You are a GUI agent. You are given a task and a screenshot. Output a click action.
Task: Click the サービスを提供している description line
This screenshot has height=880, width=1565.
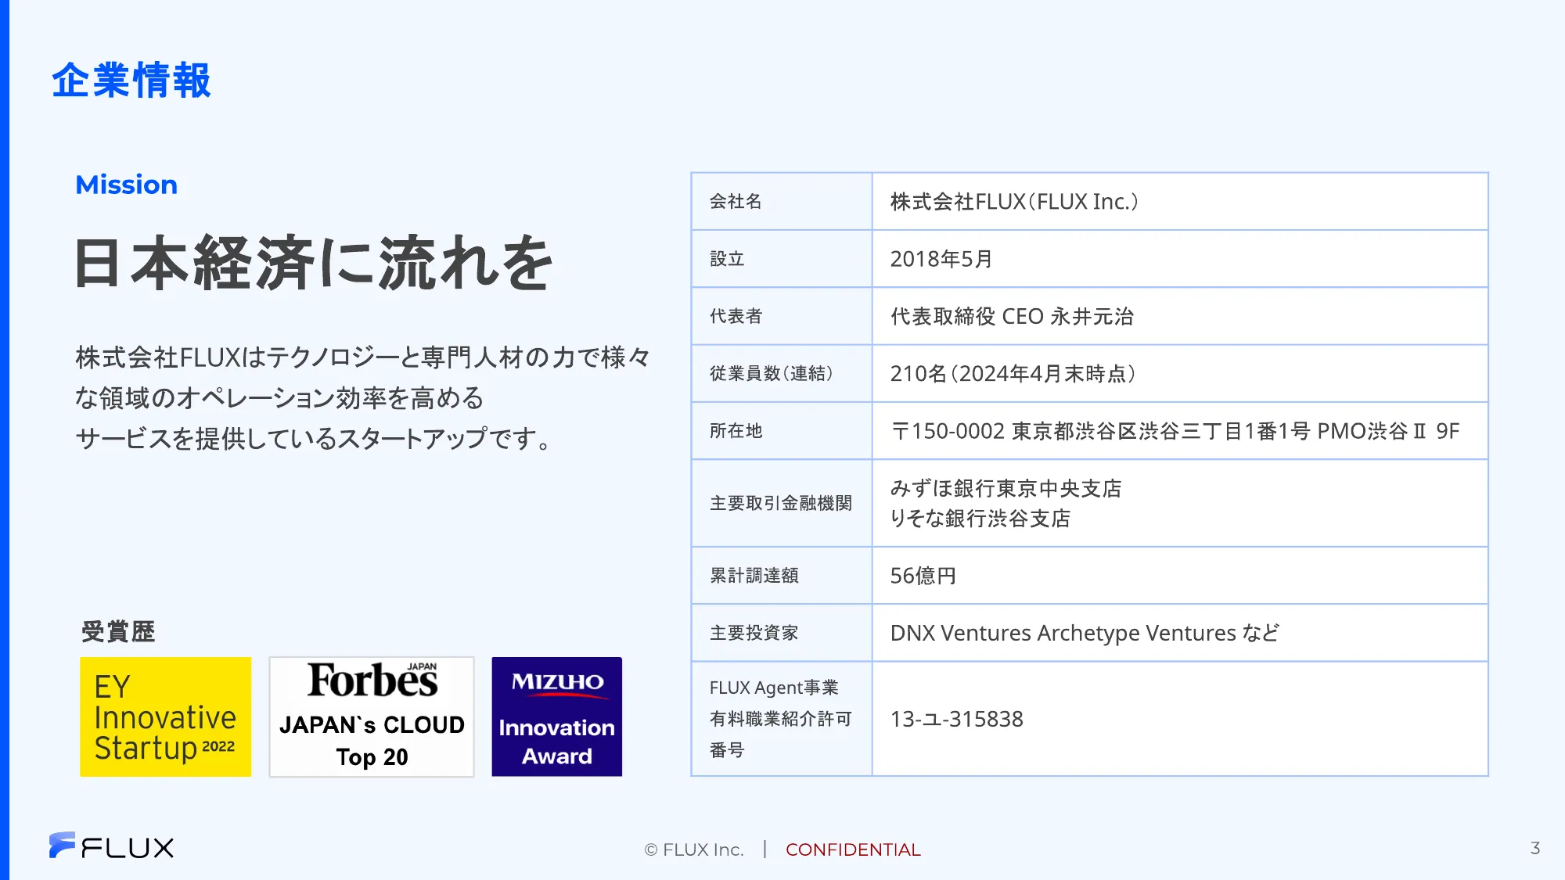(x=314, y=438)
